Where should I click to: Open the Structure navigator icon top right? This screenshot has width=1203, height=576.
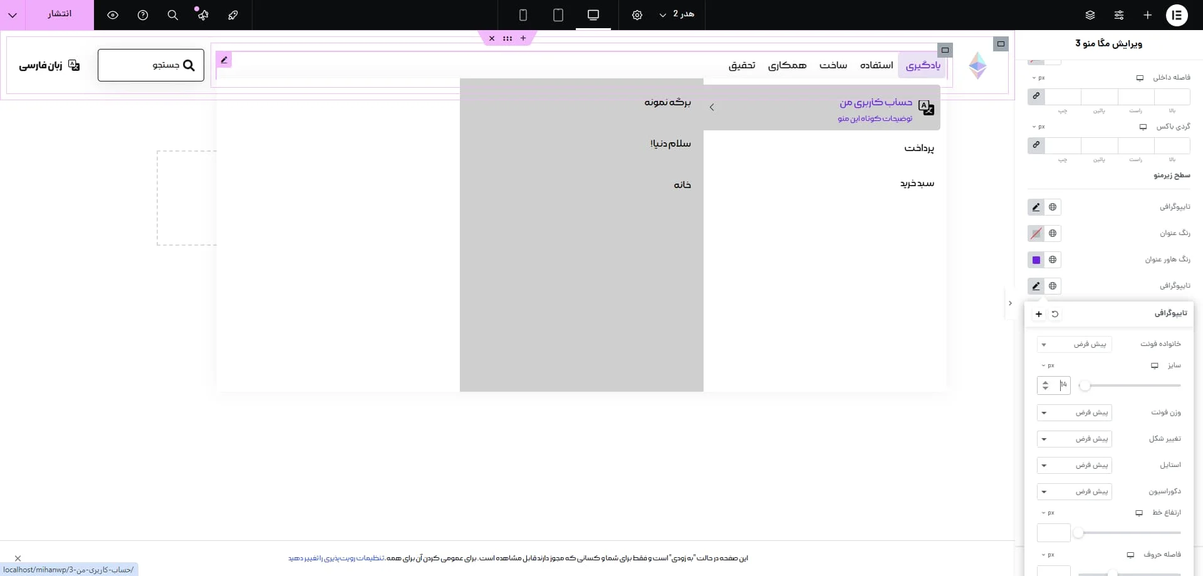pyautogui.click(x=1090, y=15)
